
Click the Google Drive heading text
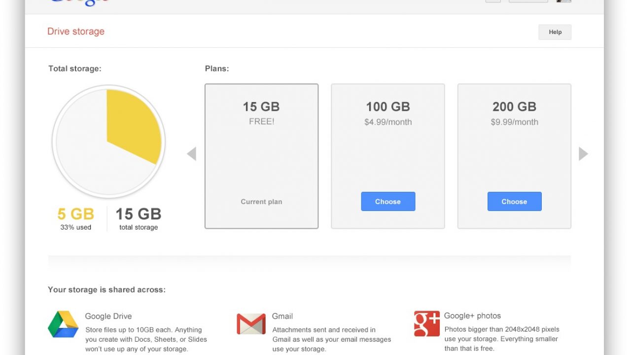(x=108, y=317)
